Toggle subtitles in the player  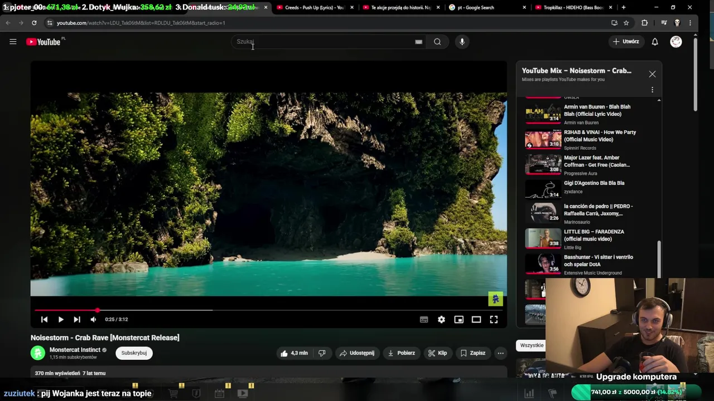[424, 320]
